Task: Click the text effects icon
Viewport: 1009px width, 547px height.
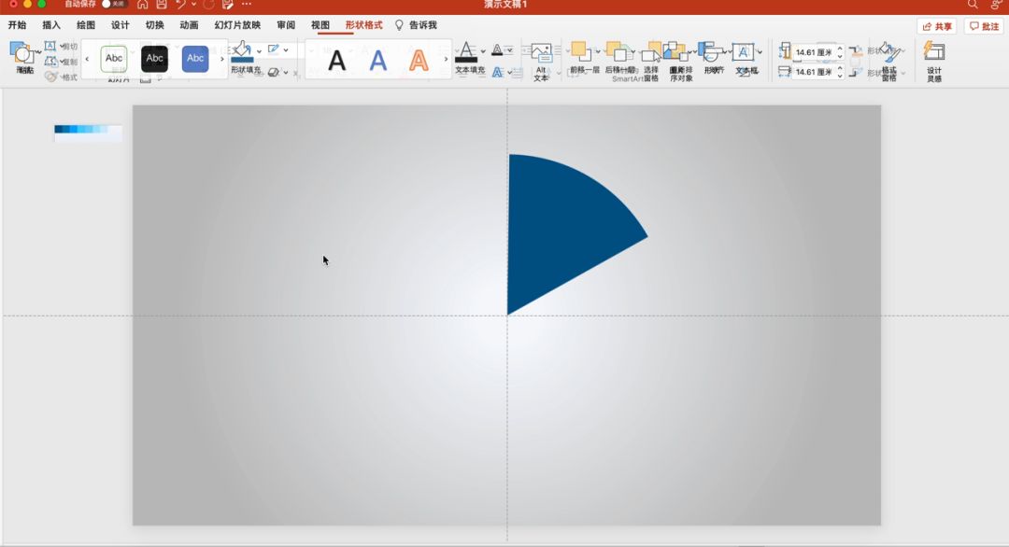Action: tap(497, 73)
